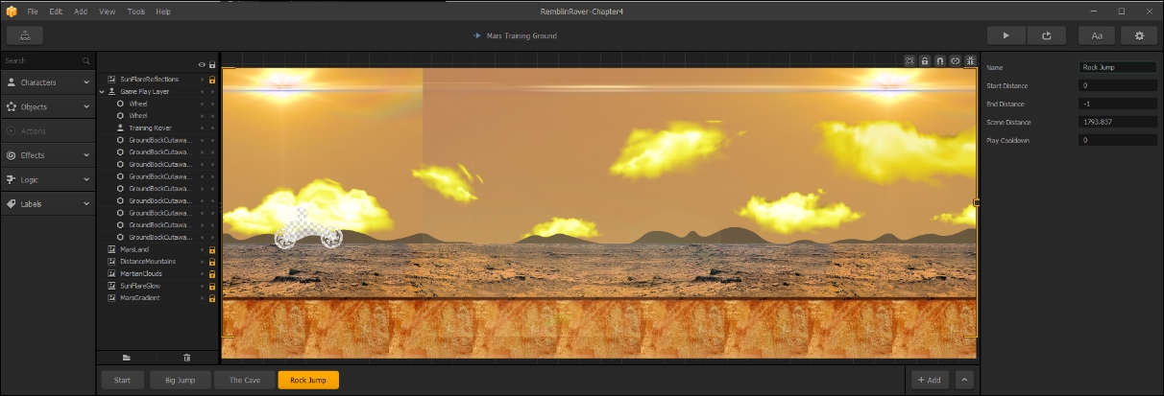Toggle visibility of the Game Play Layer
Image resolution: width=1164 pixels, height=396 pixels.
click(x=202, y=91)
